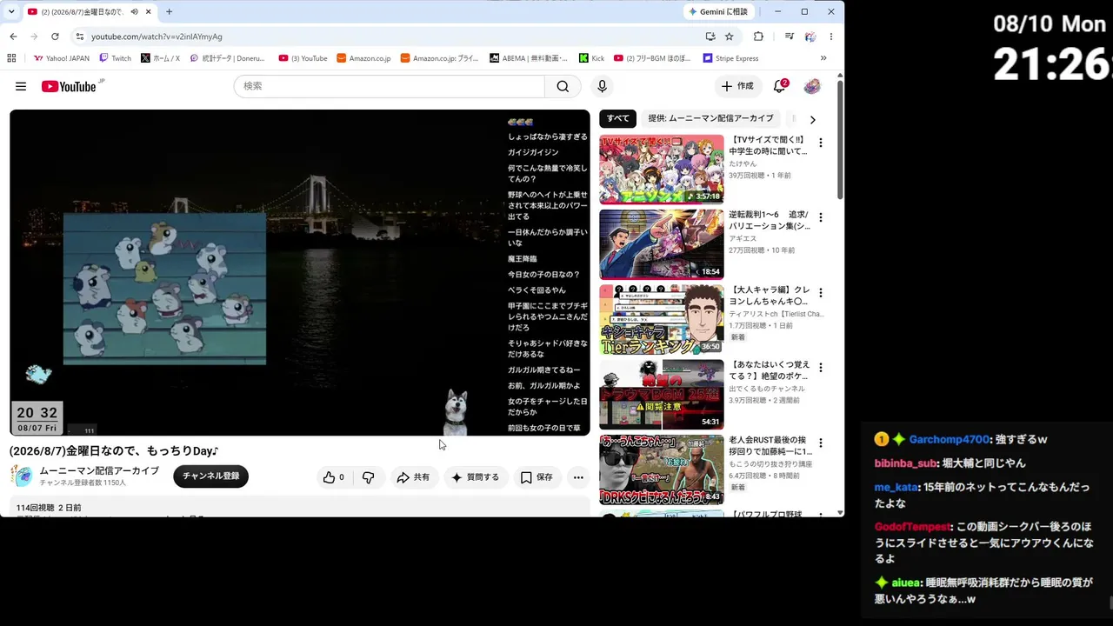Play the トラウマBGM 25選 thumbnail video

(661, 394)
